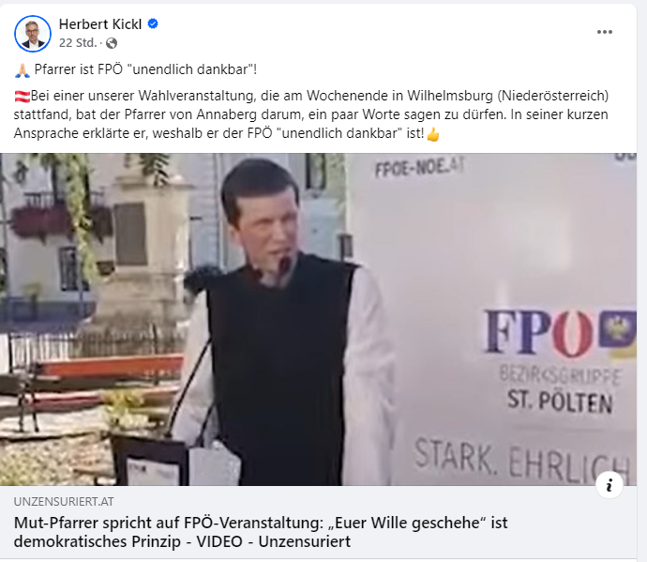Click the post paragraph mentioning Wilhelmsburg

311,114
